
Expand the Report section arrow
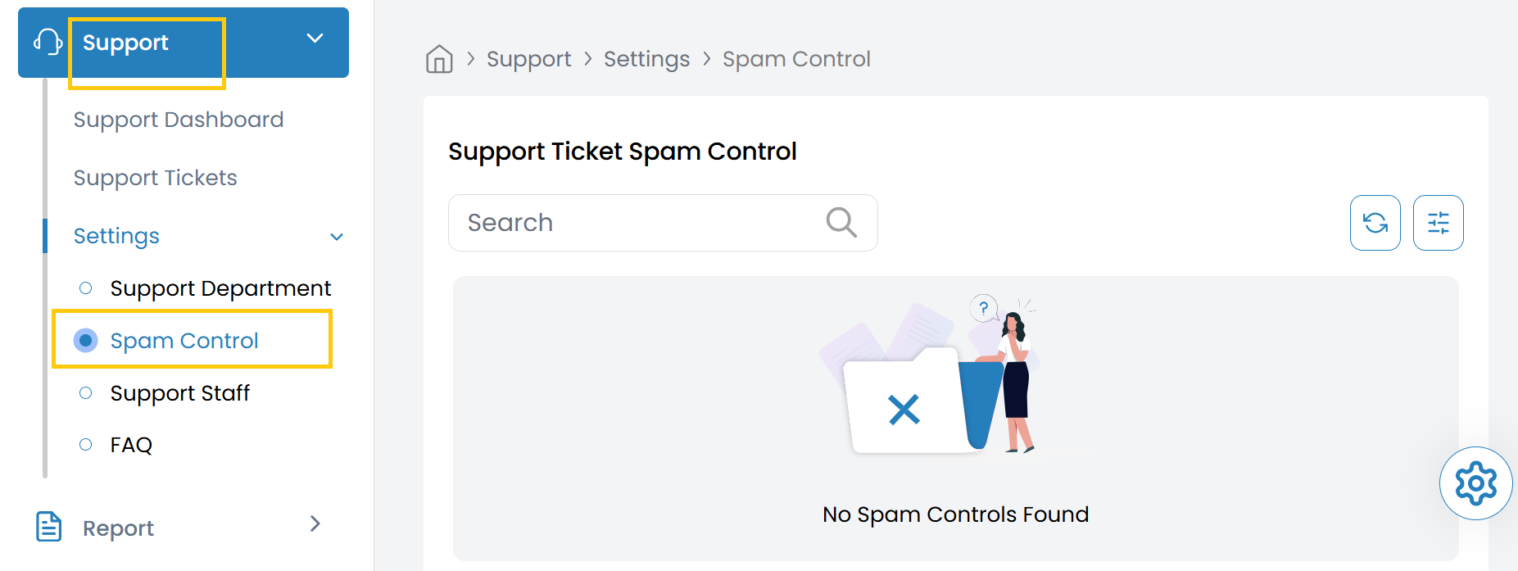[315, 523]
